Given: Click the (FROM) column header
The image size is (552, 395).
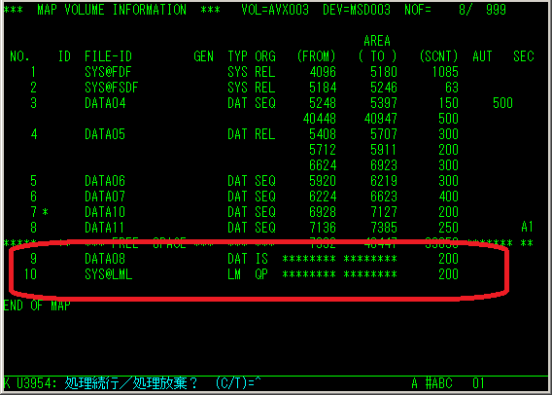Looking at the screenshot, I should point(316,56).
